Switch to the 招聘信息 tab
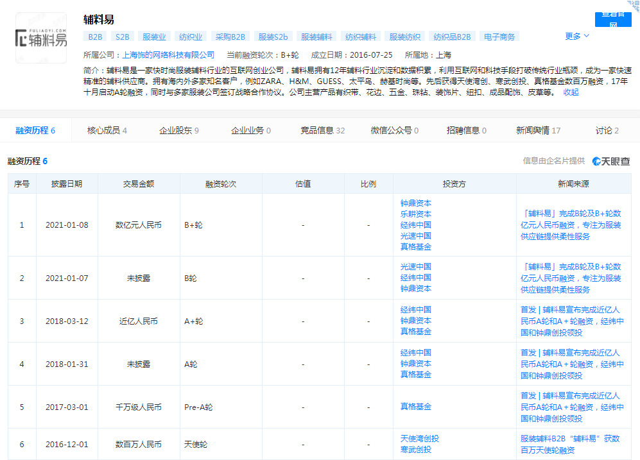This screenshot has height=460, width=640. pyautogui.click(x=466, y=130)
